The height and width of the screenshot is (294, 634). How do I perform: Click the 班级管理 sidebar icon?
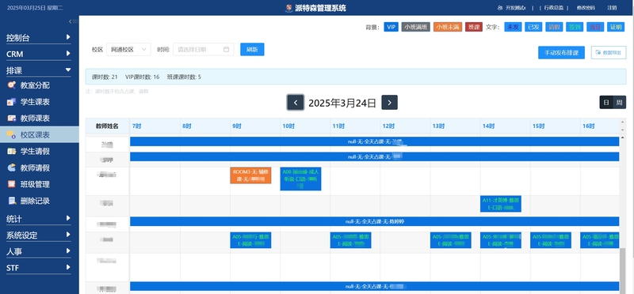[x=12, y=184]
